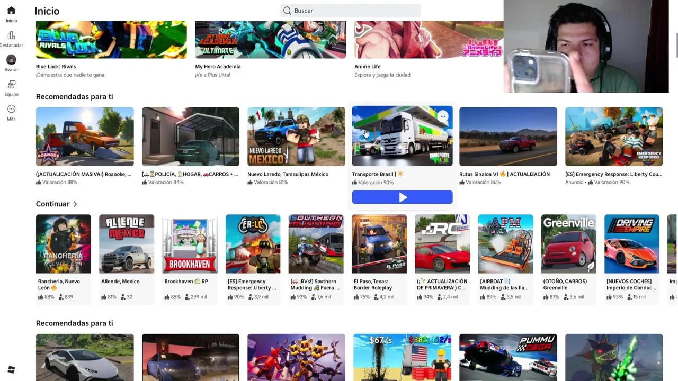Image resolution: width=678 pixels, height=381 pixels.
Task: Open the Driving Empire game thumbnail
Action: (x=631, y=244)
